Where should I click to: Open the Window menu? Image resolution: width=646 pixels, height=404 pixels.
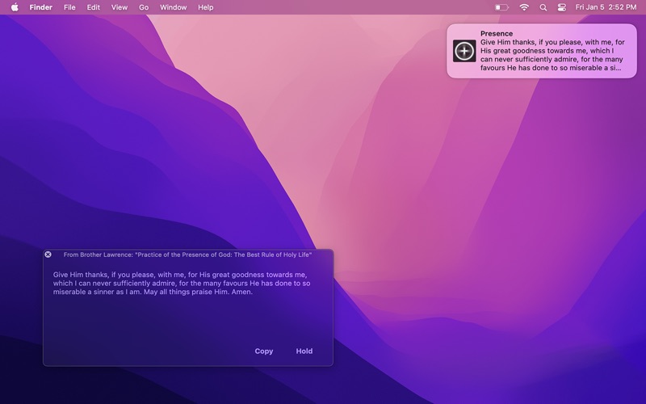point(173,7)
